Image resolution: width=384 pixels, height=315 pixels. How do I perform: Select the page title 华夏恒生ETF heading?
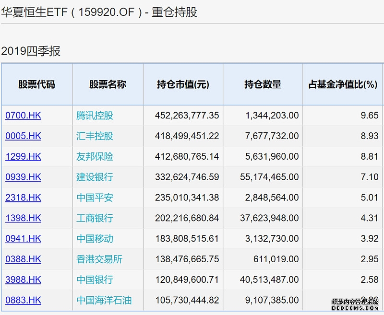pos(99,12)
